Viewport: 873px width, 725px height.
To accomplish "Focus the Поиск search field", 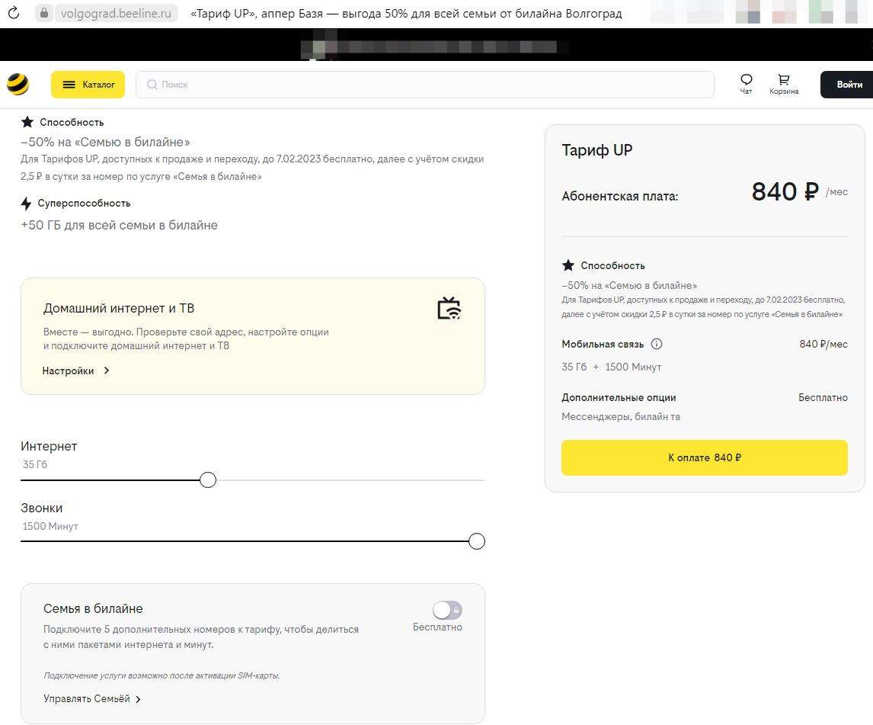I will click(425, 85).
